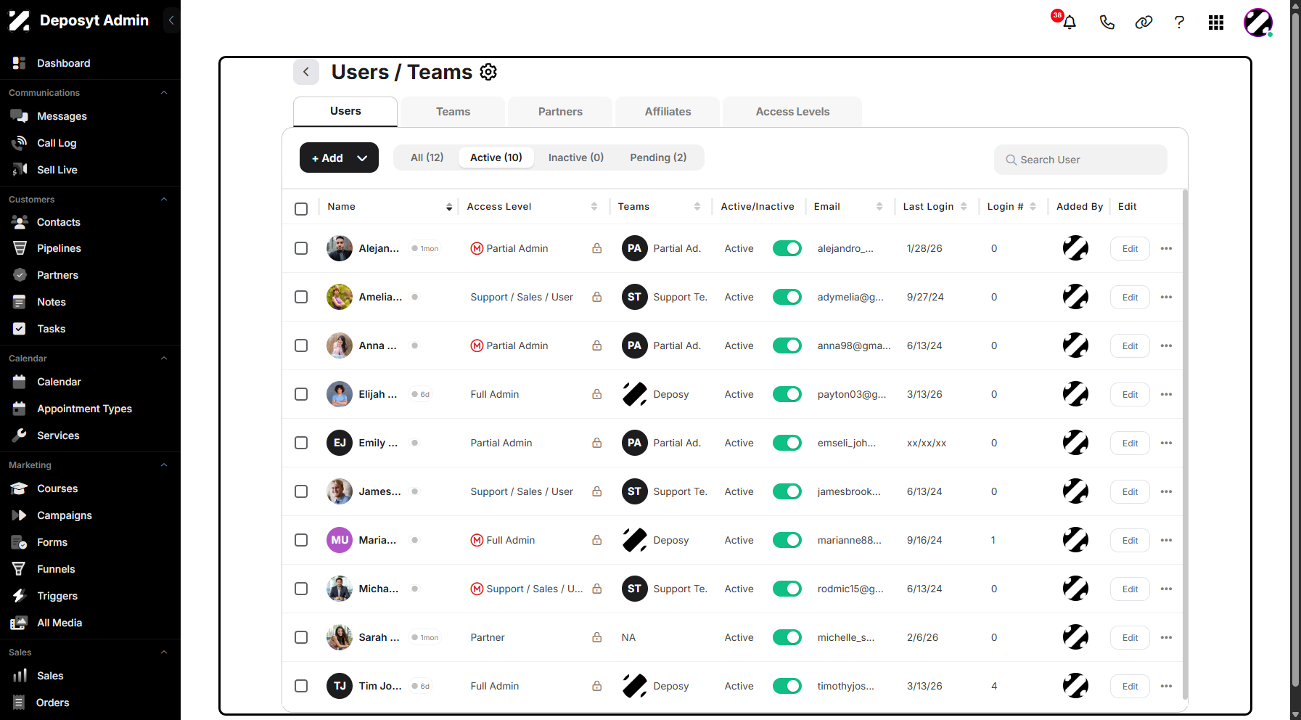Image resolution: width=1301 pixels, height=720 pixels.
Task: Collapse the sidebar using the chevron
Action: pyautogui.click(x=171, y=20)
